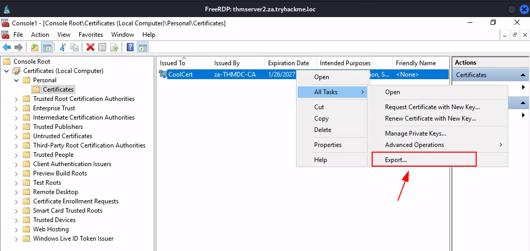Sort by Intended Purposes column header
The width and height of the screenshot is (530, 251).
point(355,63)
